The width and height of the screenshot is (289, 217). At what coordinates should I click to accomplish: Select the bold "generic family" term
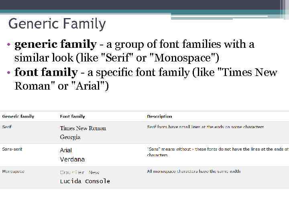(x=55, y=45)
